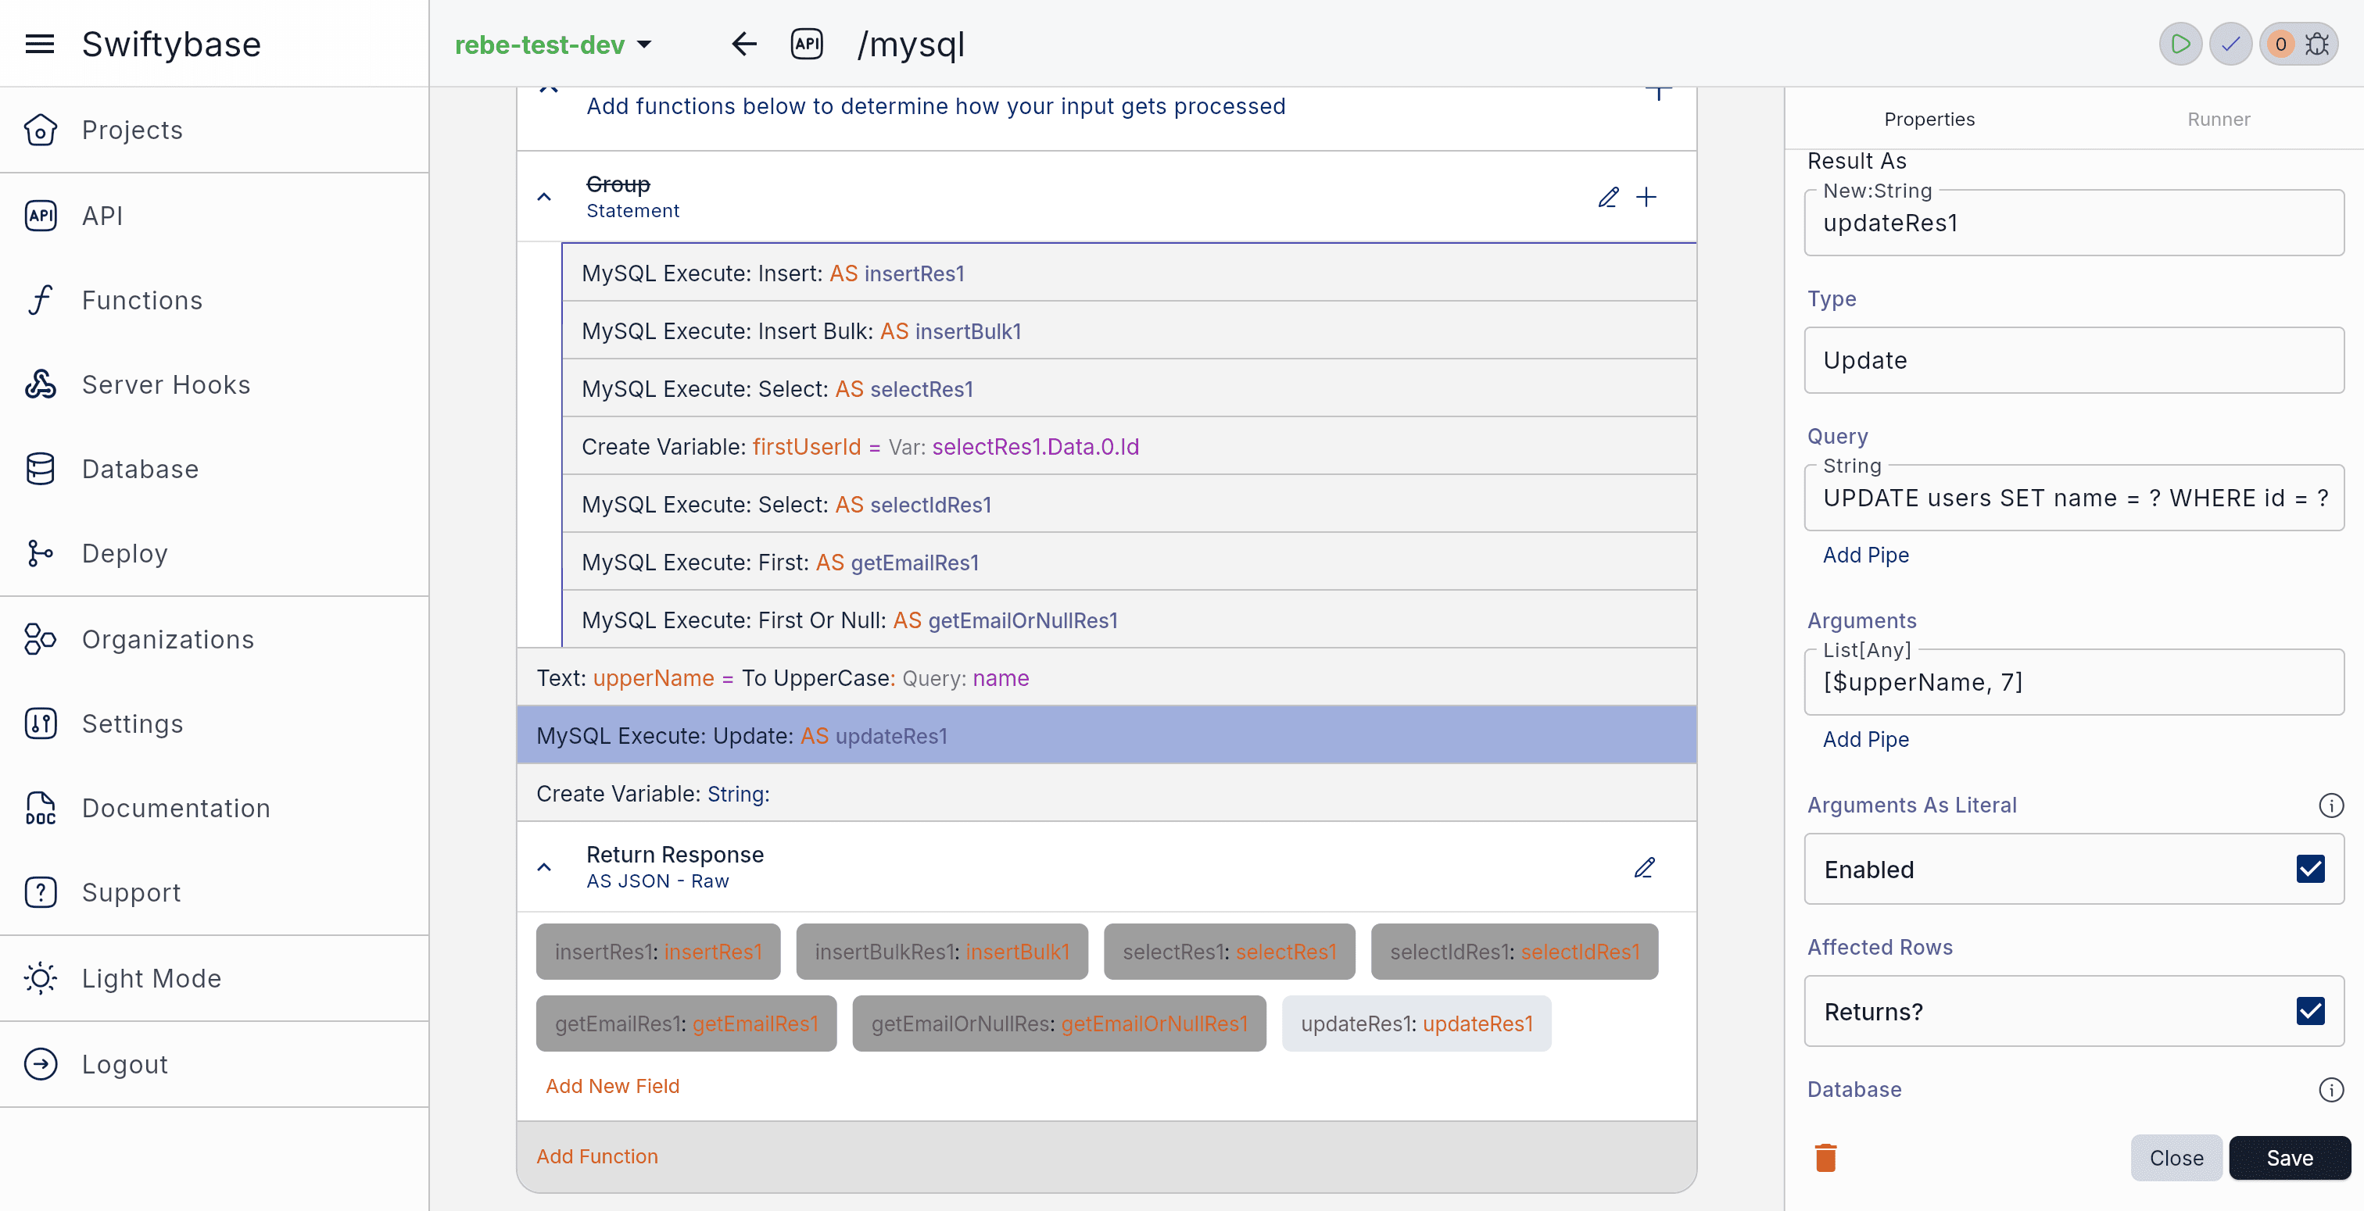Image resolution: width=2364 pixels, height=1211 pixels.
Task: Click Add Pipe under Query
Action: (1866, 555)
